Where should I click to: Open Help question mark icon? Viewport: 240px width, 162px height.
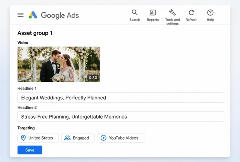(x=210, y=12)
